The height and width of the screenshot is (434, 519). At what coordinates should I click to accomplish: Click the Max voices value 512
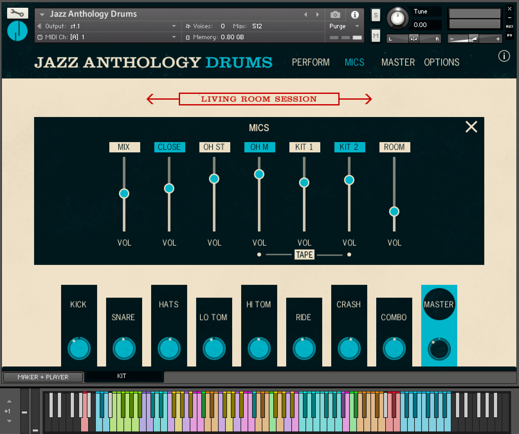click(257, 26)
